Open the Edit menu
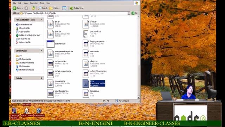 [x=20, y=3]
